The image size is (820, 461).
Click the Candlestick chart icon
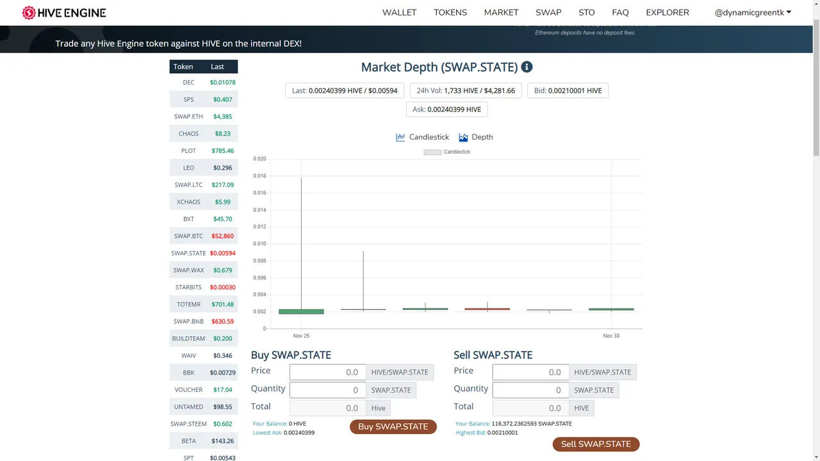pyautogui.click(x=400, y=137)
